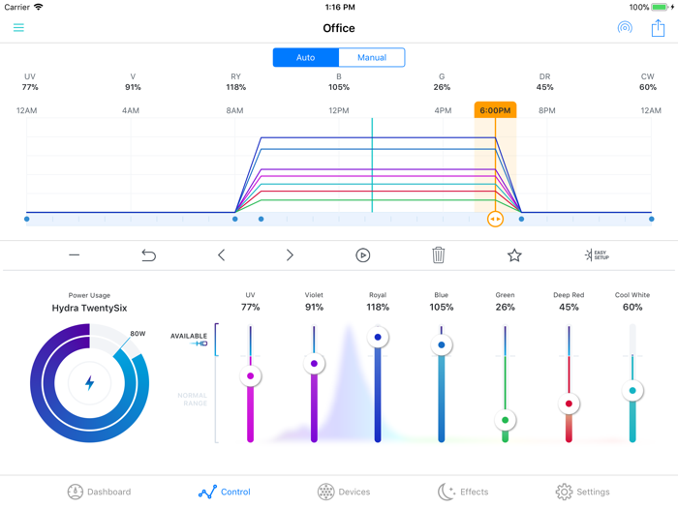This screenshot has height=508, width=678.
Task: Click the 80W power marker
Action: point(138,334)
